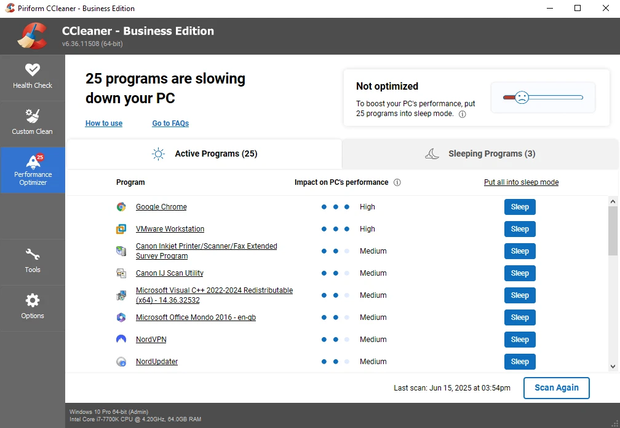Open the Tools section
Screen dimensions: 620x428
pos(33,262)
